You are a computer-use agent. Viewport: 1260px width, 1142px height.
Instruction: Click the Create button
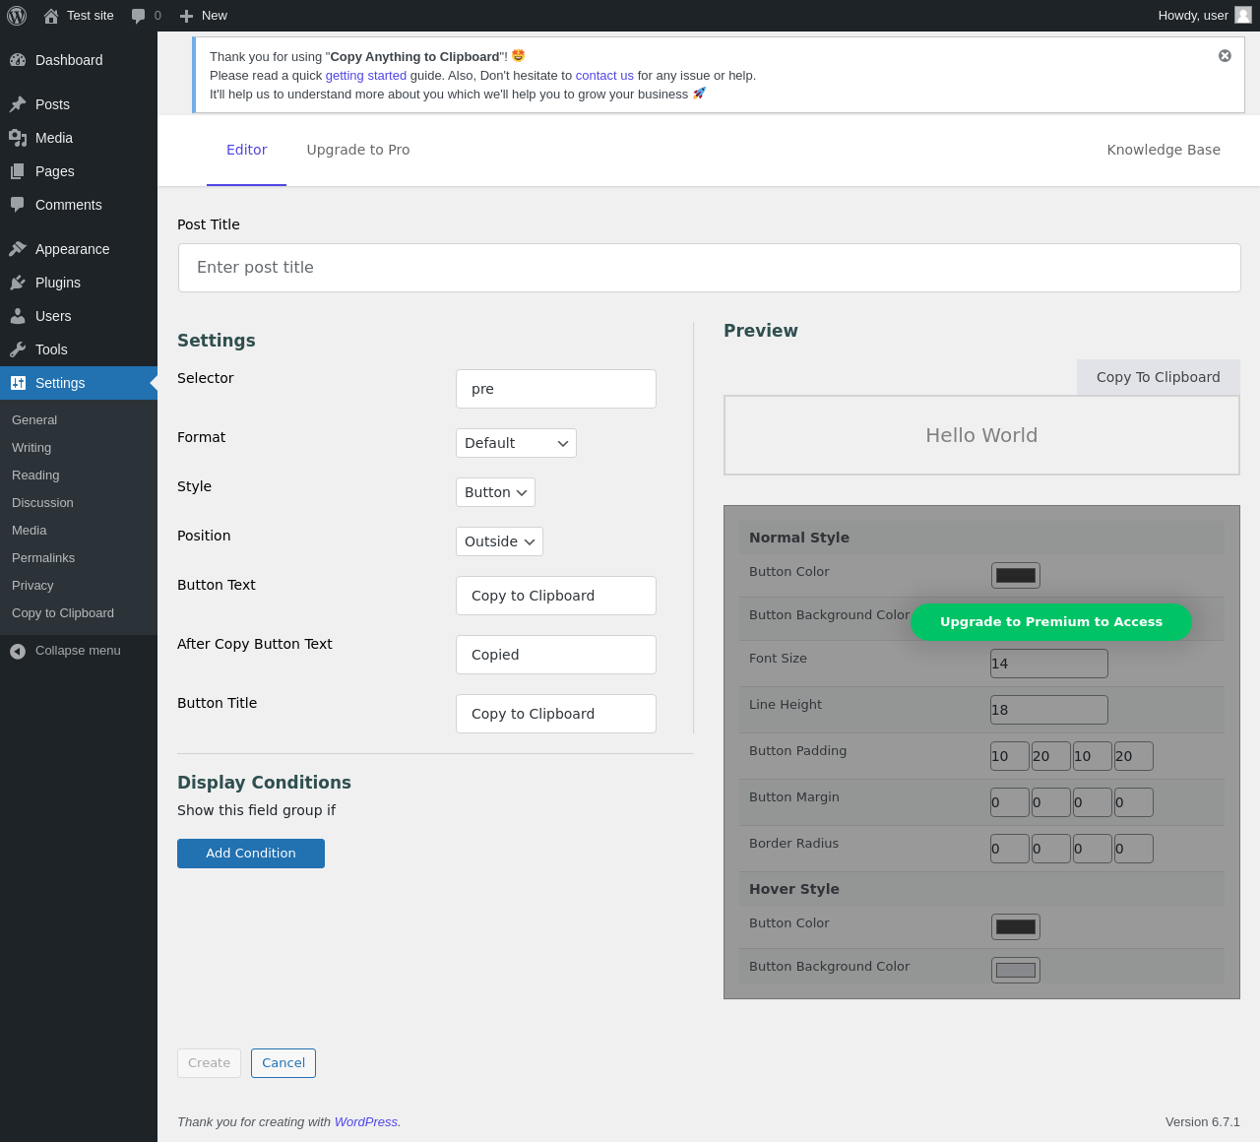(209, 1063)
